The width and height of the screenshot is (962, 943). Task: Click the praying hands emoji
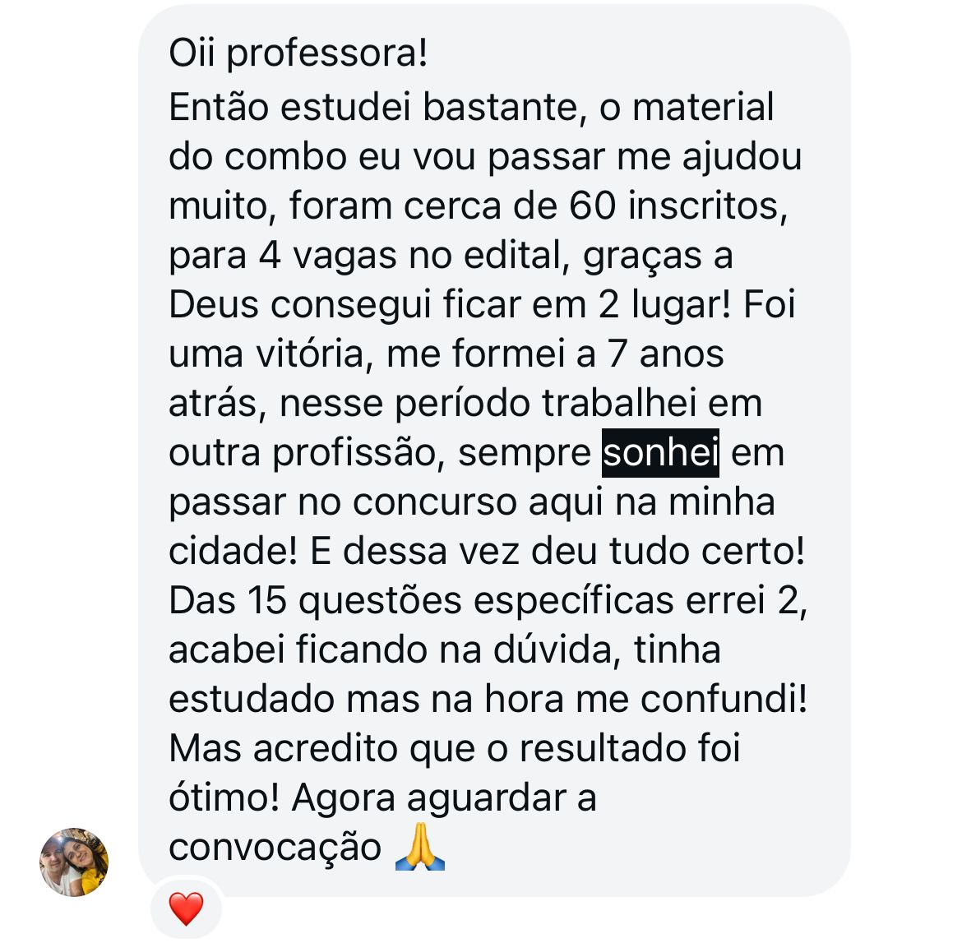(x=419, y=847)
